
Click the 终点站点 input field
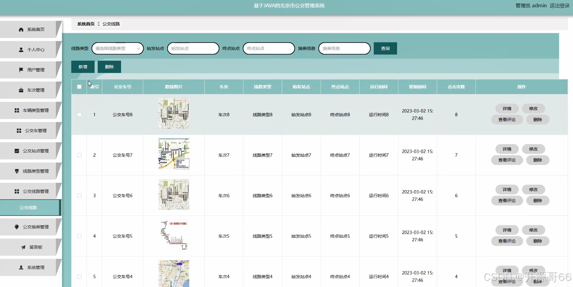pos(269,48)
